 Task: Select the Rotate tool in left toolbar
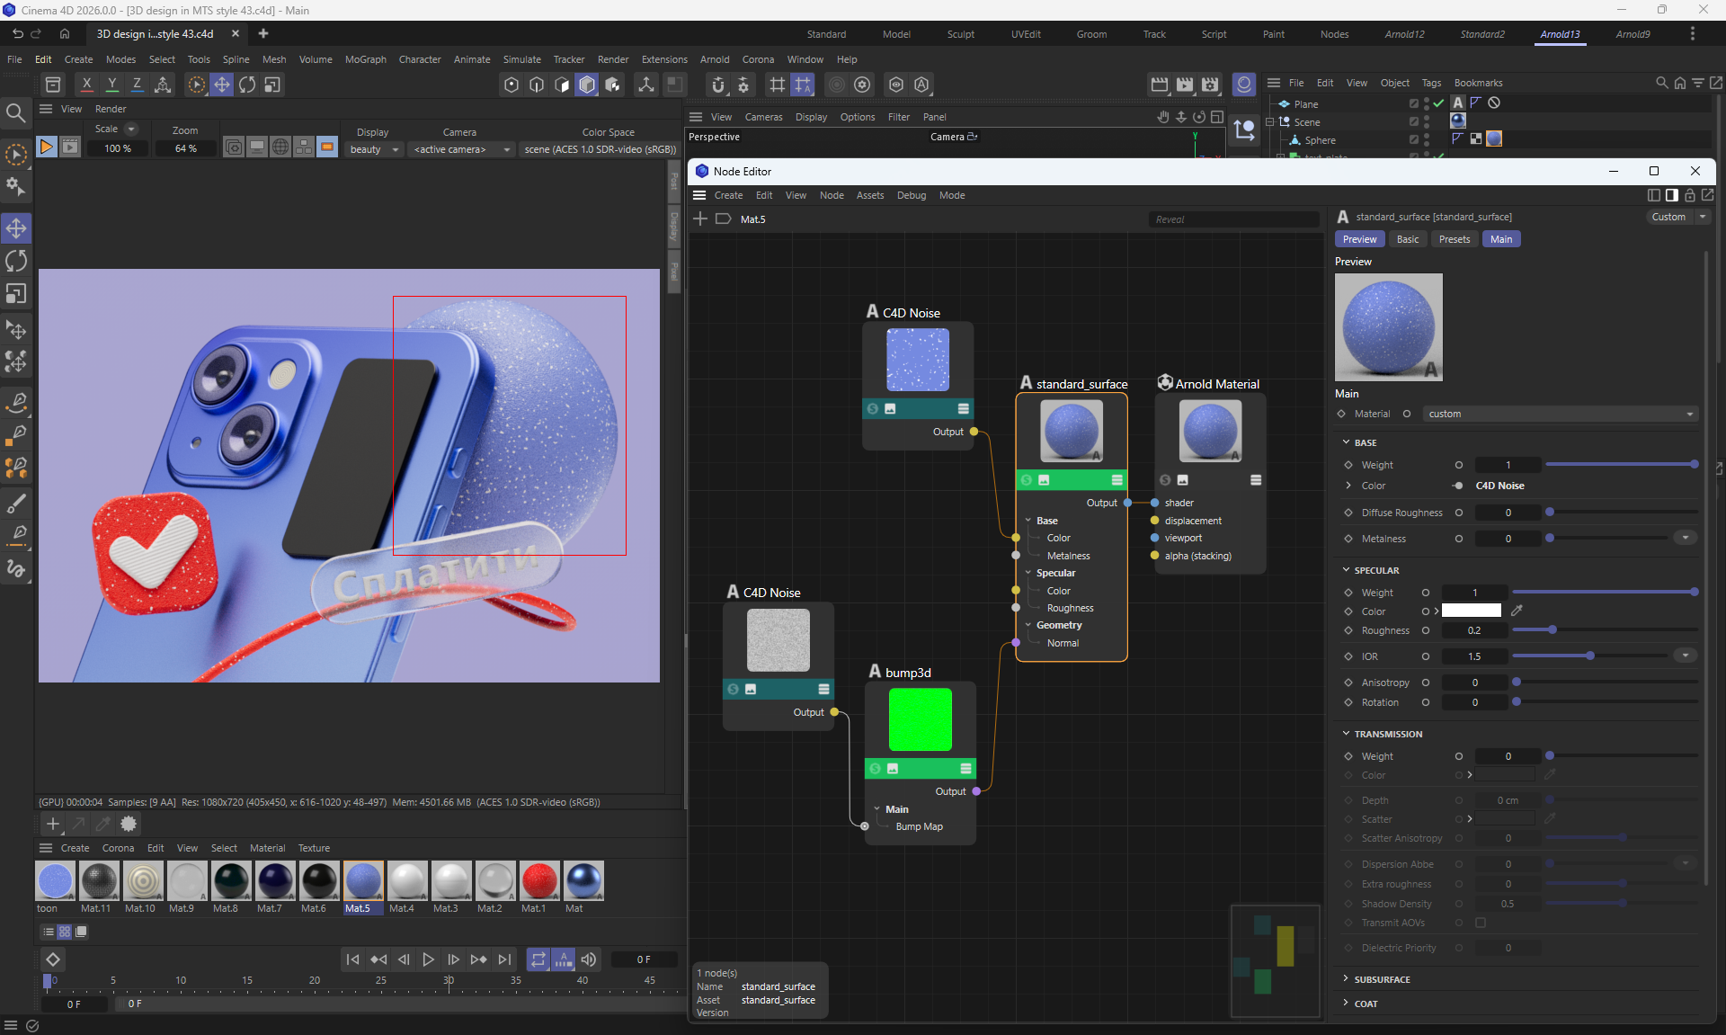pyautogui.click(x=16, y=262)
